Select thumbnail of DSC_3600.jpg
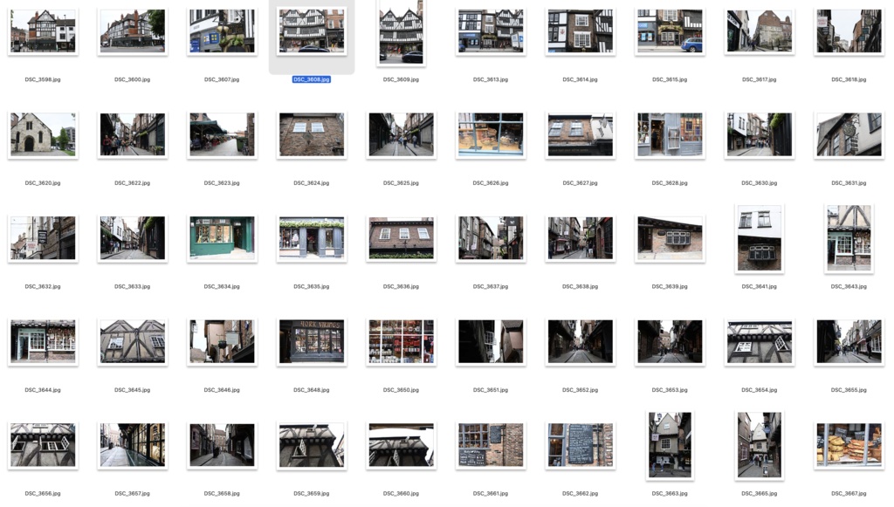894x507 pixels. pyautogui.click(x=133, y=31)
